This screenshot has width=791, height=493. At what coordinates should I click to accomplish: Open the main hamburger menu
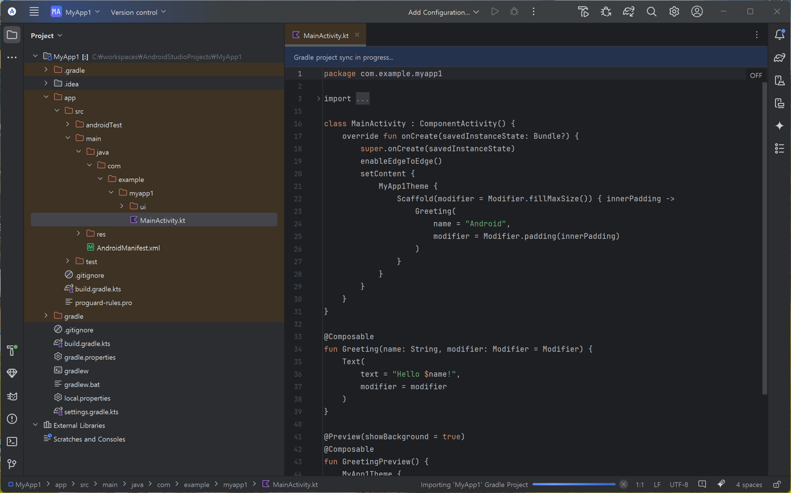(x=34, y=12)
